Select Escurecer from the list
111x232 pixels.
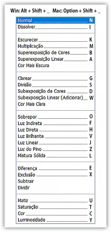click(55, 40)
